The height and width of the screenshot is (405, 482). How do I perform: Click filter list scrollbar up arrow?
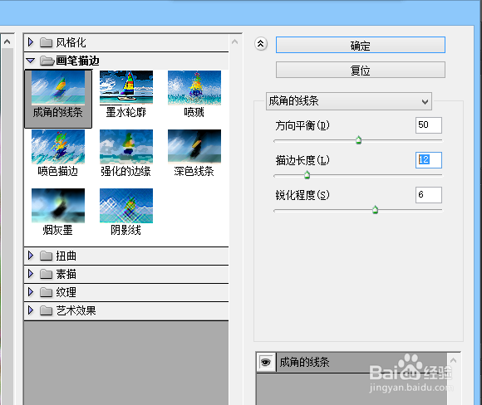pos(234,41)
